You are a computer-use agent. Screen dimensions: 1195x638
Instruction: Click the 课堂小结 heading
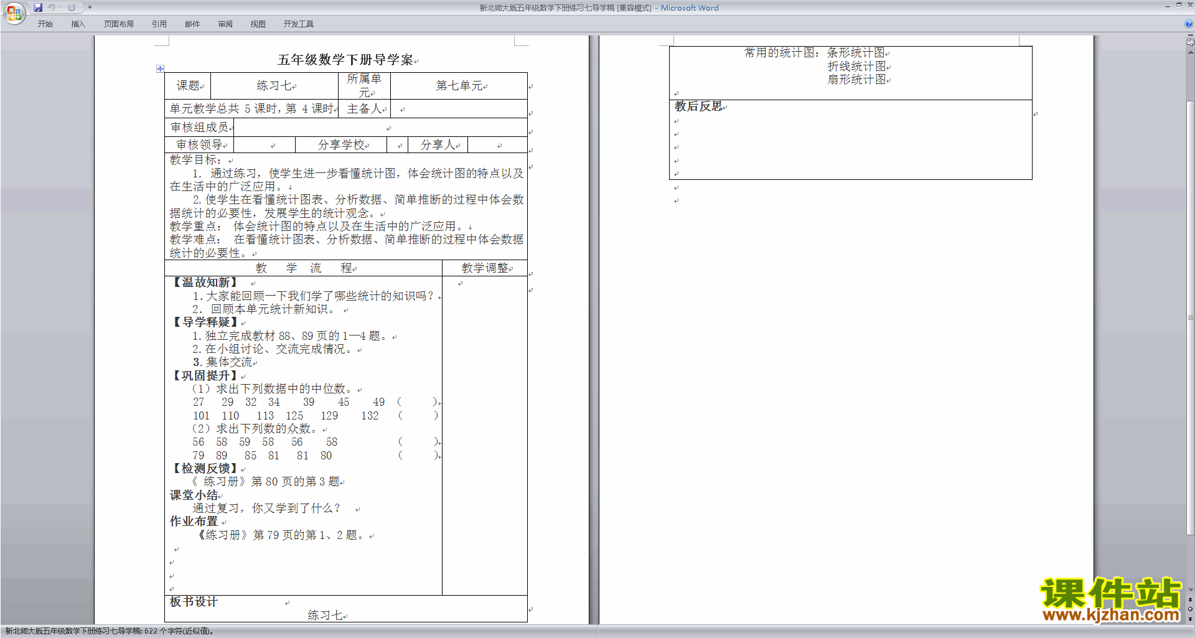pyautogui.click(x=194, y=495)
